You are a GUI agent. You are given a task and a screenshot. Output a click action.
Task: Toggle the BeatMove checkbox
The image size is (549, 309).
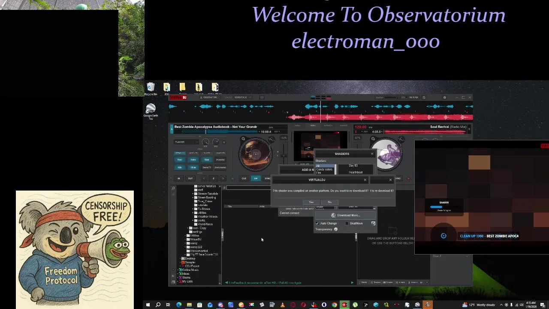[347, 223]
